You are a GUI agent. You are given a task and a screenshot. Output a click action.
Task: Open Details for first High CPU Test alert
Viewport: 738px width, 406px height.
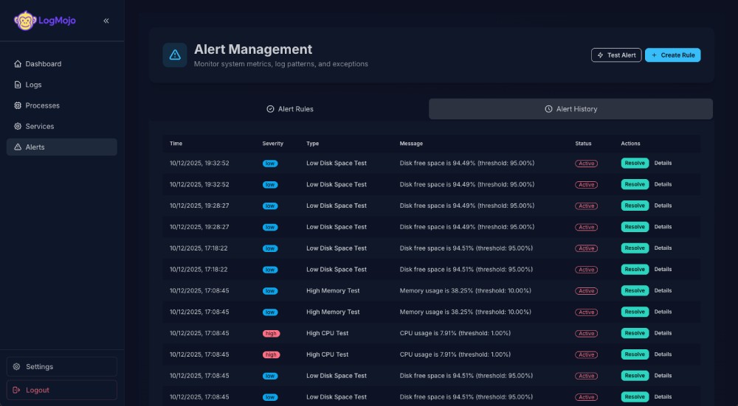pos(663,333)
